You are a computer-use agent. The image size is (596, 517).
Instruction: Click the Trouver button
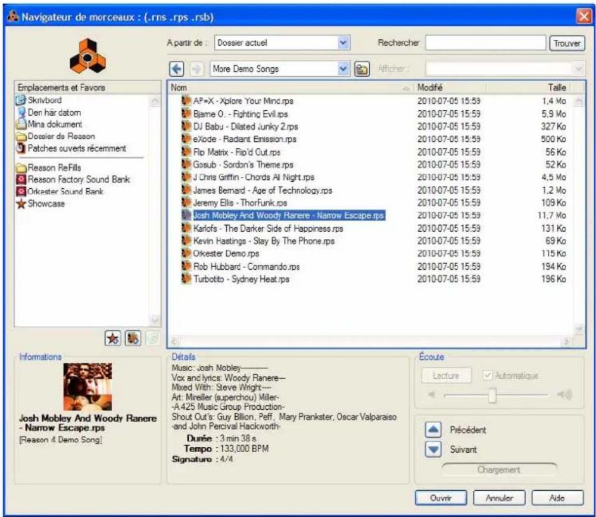pyautogui.click(x=569, y=42)
